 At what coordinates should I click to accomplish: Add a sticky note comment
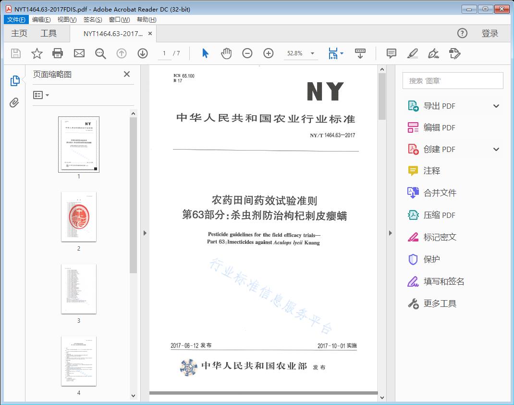[392, 53]
